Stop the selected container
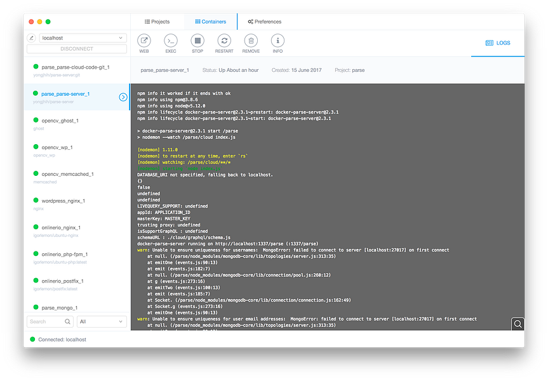The height and width of the screenshot is (381, 548). click(x=197, y=41)
